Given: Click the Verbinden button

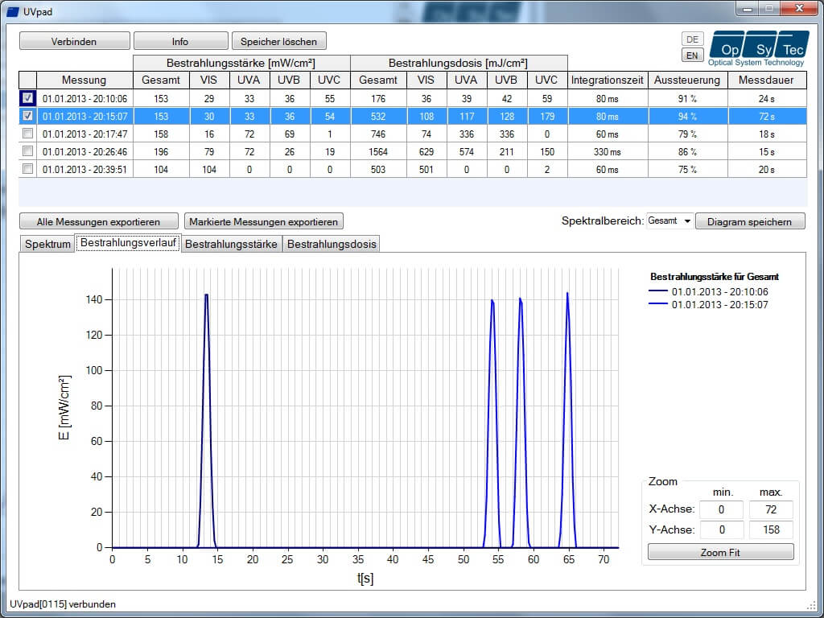Looking at the screenshot, I should click(76, 40).
